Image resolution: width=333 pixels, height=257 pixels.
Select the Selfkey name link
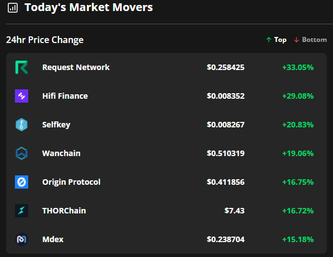pos(56,125)
